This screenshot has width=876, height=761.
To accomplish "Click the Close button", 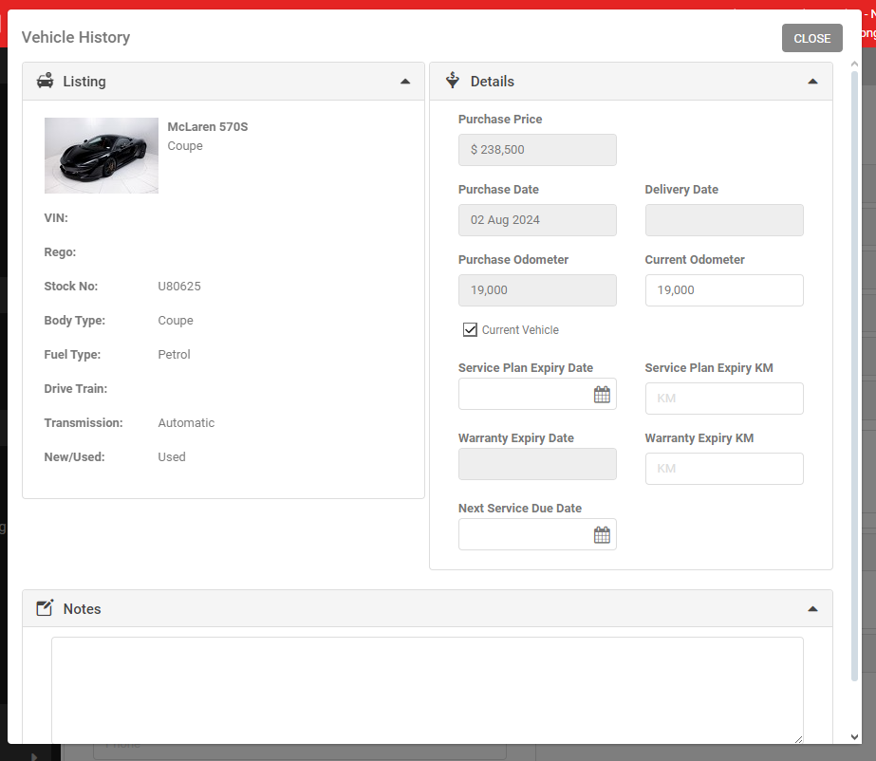I will pos(811,38).
